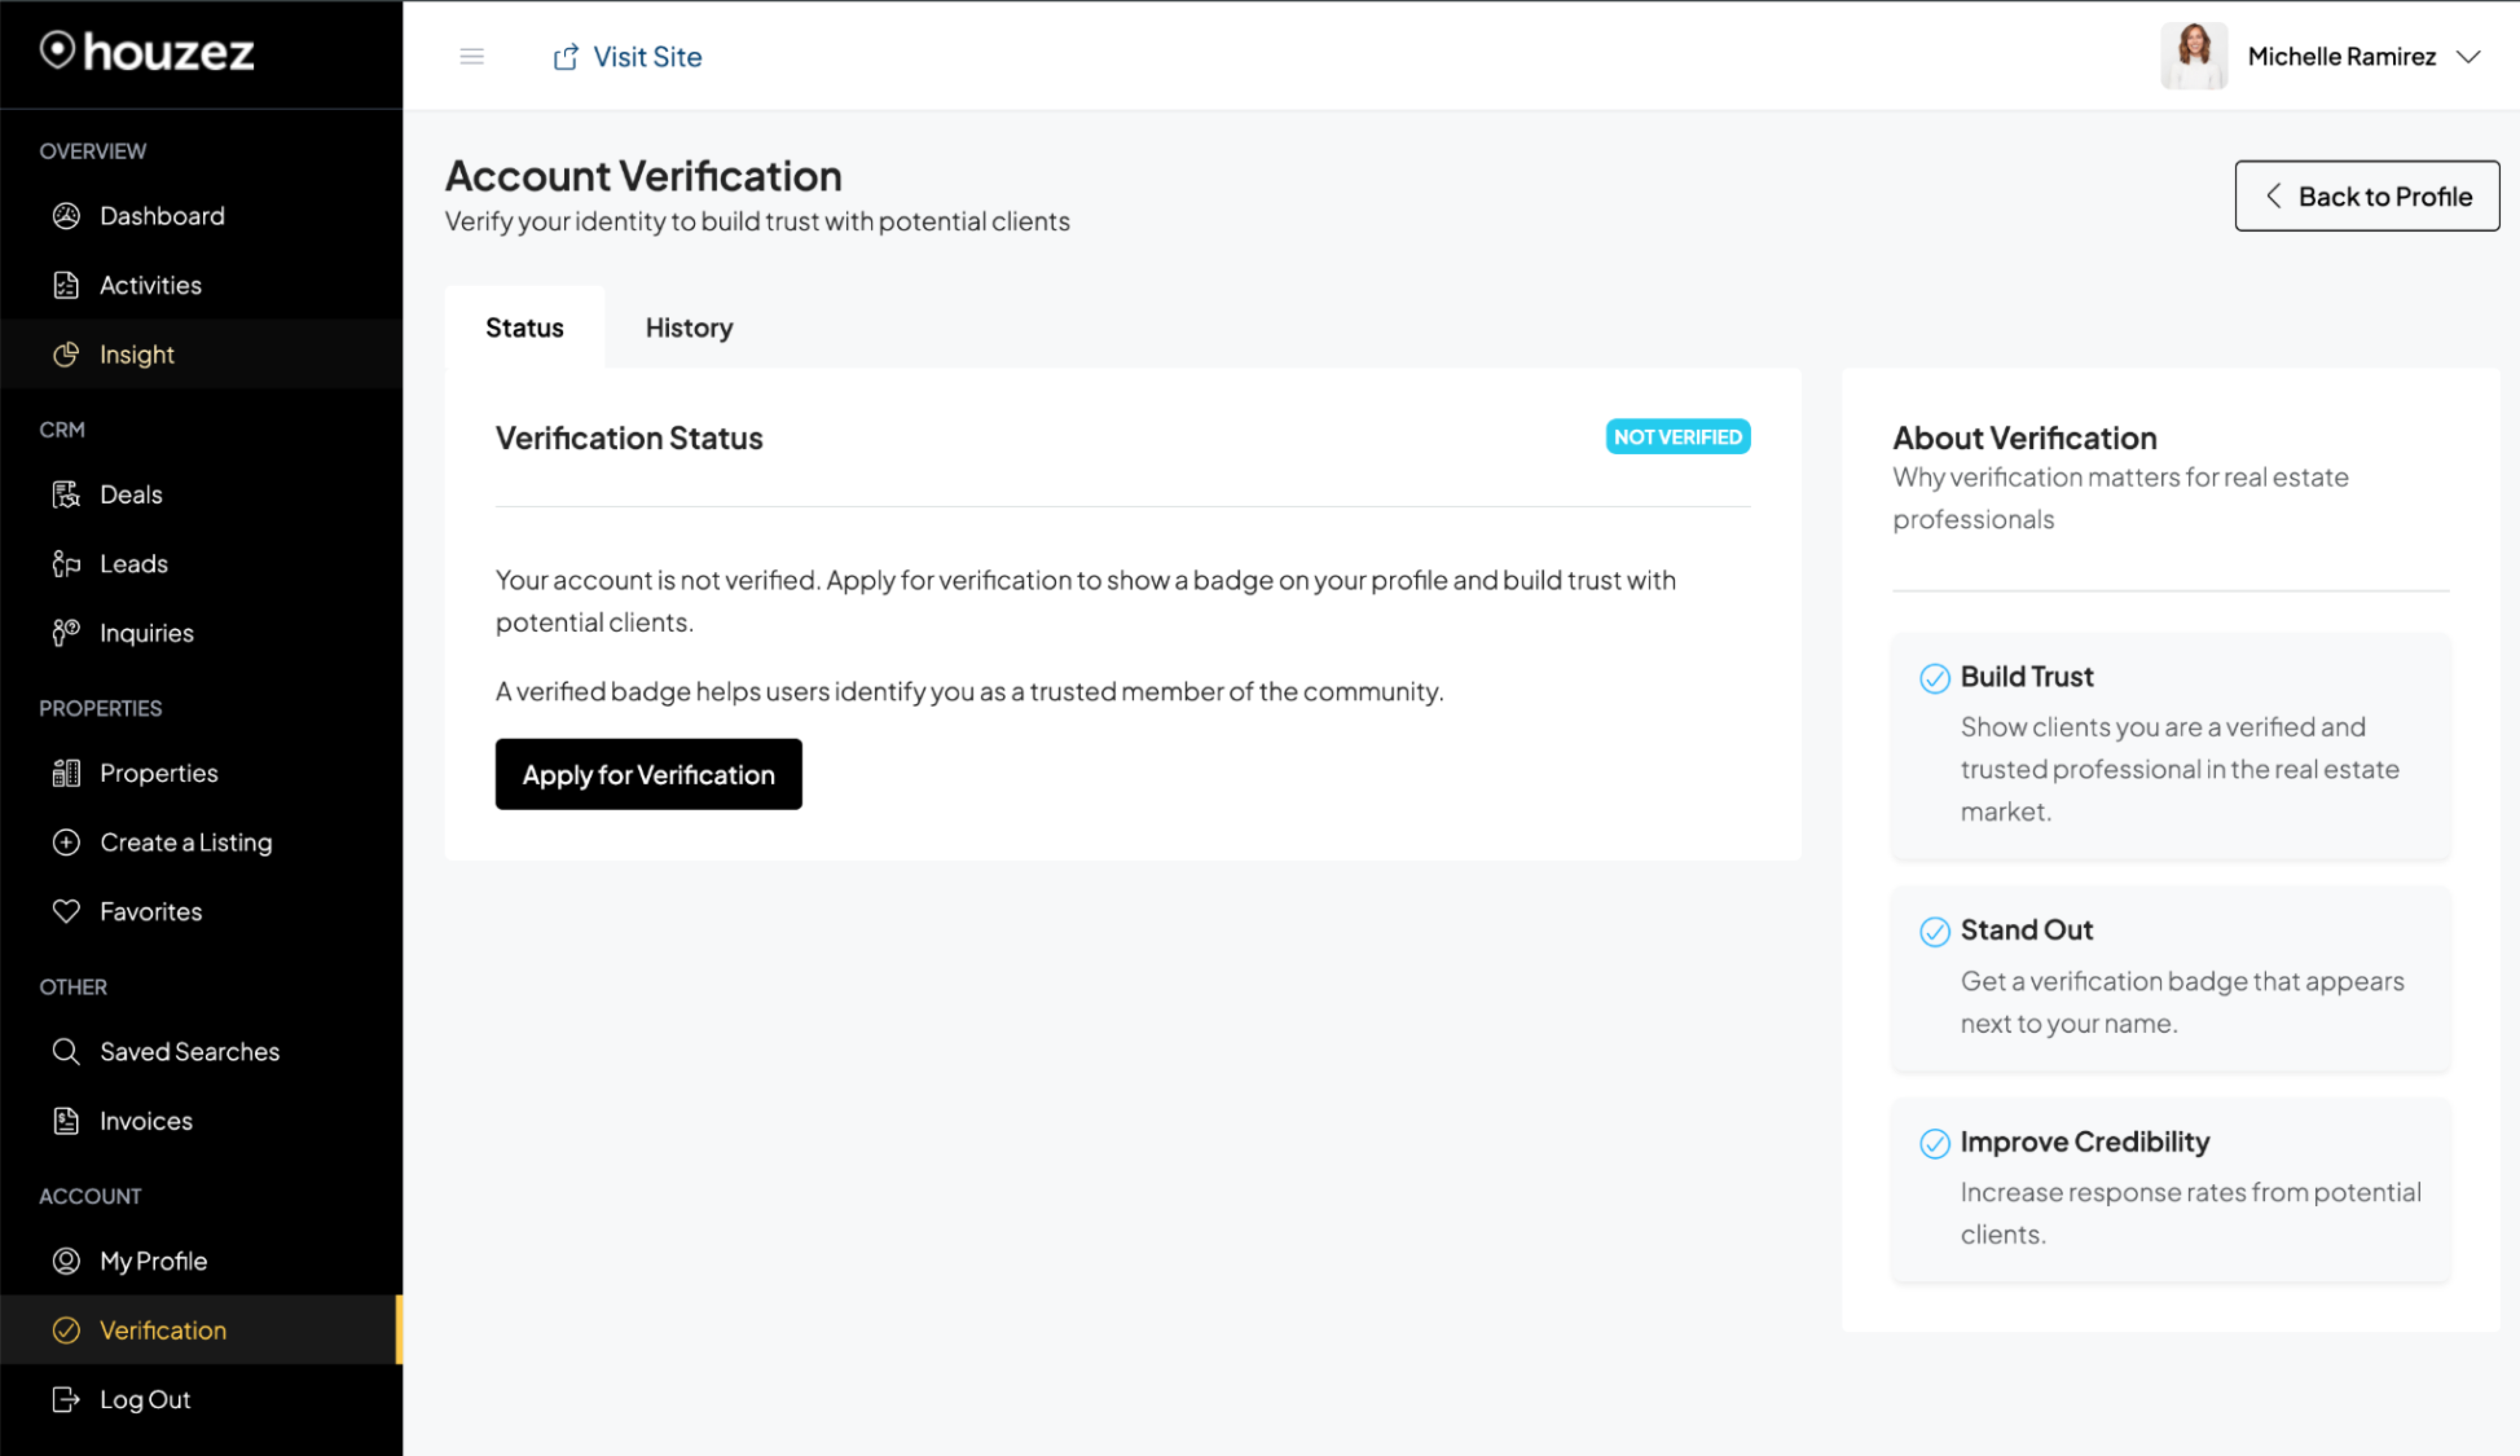Viewport: 2520px width, 1456px height.
Task: Open the Inquiries icon
Action: (66, 632)
